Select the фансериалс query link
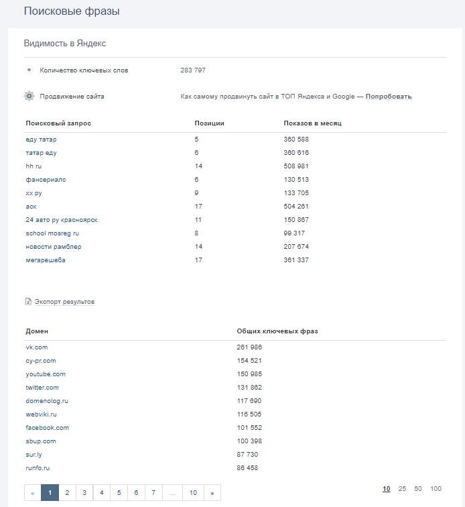465x507 pixels. (46, 180)
